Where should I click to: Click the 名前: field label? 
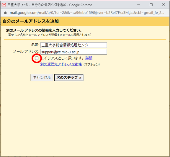[35, 45]
